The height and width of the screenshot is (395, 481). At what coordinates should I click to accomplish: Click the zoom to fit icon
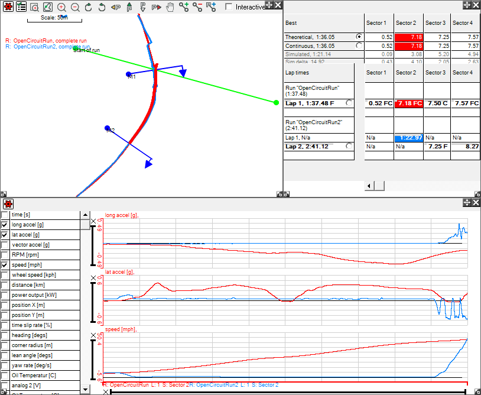(x=48, y=7)
